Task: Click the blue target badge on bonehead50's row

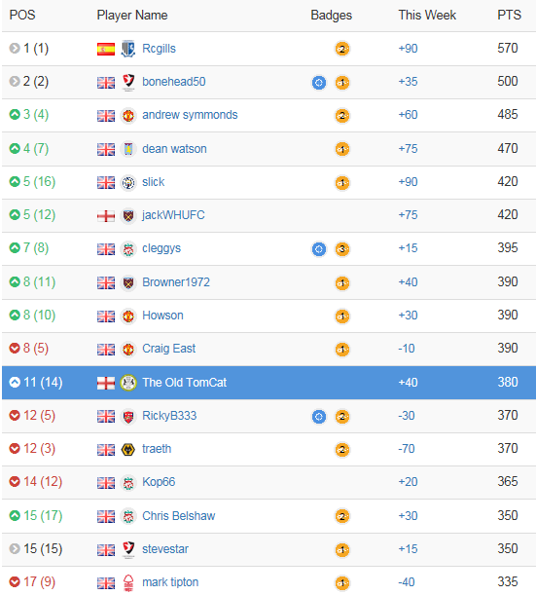Action: (319, 83)
